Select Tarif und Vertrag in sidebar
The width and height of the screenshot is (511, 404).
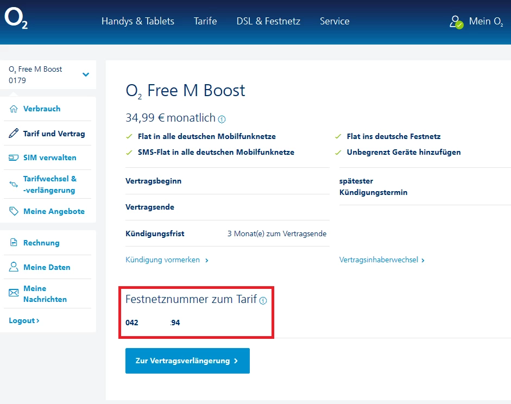(54, 134)
